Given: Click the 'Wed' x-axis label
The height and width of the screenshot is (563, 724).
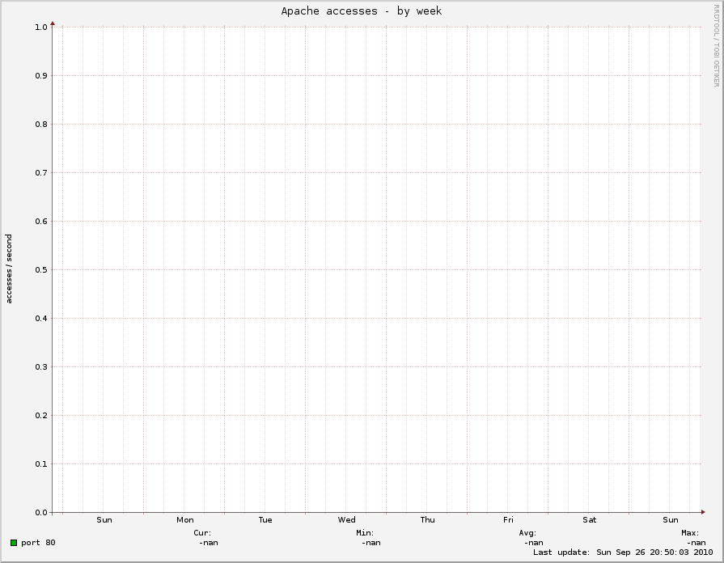Looking at the screenshot, I should click(x=347, y=520).
